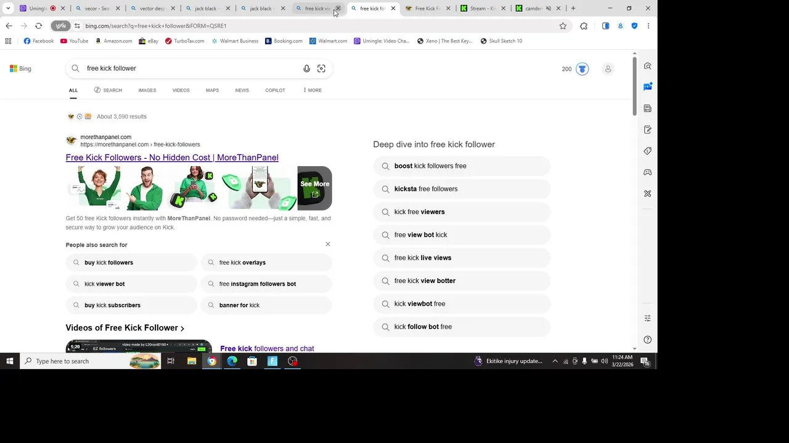This screenshot has width=789, height=443.
Task: Select free kick overlays suggestion
Action: tap(266, 263)
